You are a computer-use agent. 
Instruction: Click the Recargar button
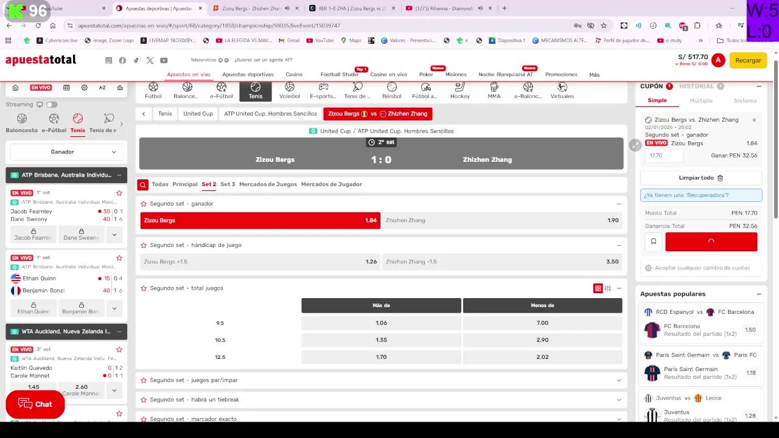coord(748,60)
